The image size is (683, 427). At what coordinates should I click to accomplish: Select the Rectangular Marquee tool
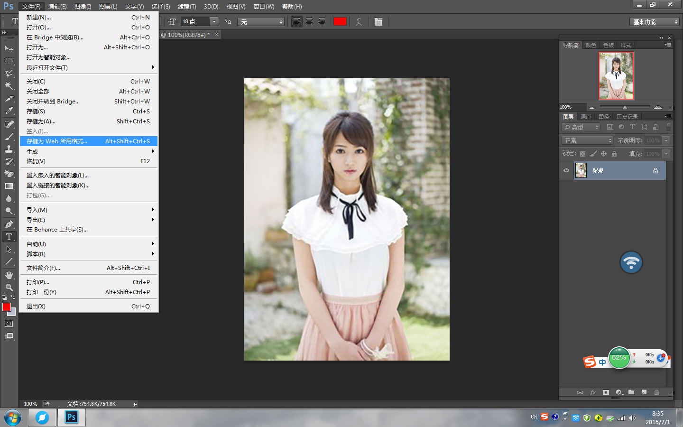(9, 61)
